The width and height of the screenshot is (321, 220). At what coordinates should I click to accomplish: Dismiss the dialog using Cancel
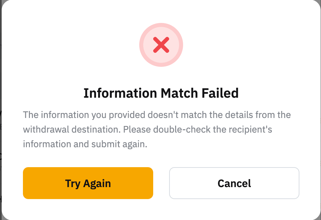click(234, 183)
